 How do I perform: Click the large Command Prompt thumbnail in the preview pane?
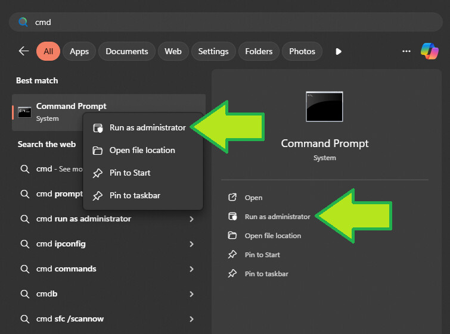pos(324,107)
